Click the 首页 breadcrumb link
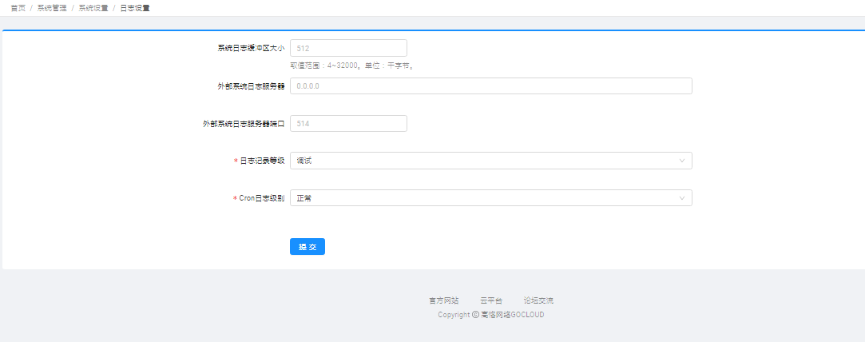 (18, 8)
